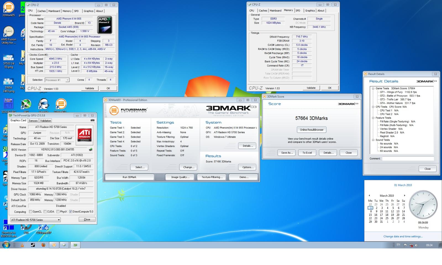442x265 pixels.
Task: Collapse the Sound Tests tree node
Action: (x=373, y=140)
